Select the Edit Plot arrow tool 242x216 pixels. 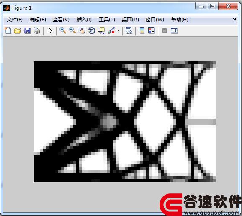50,30
